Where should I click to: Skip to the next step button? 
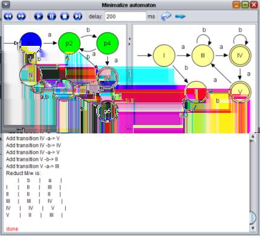pos(78,16)
